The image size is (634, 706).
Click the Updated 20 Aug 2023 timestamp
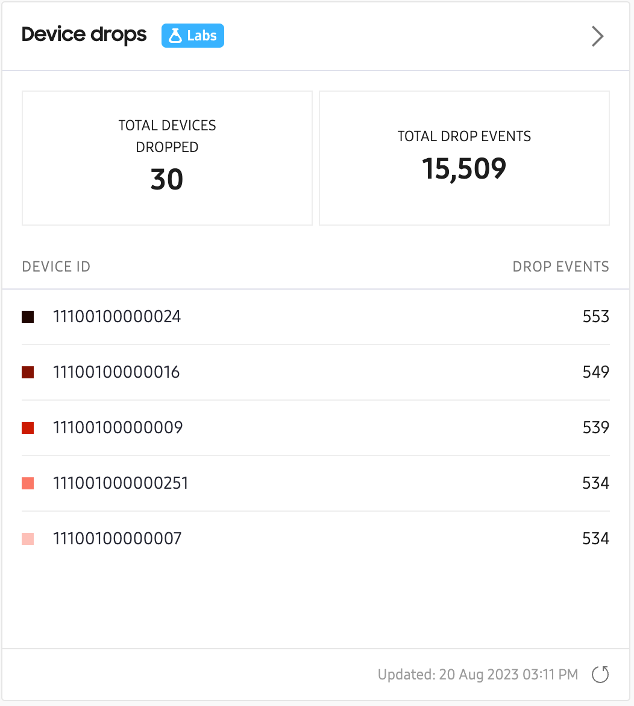click(477, 675)
